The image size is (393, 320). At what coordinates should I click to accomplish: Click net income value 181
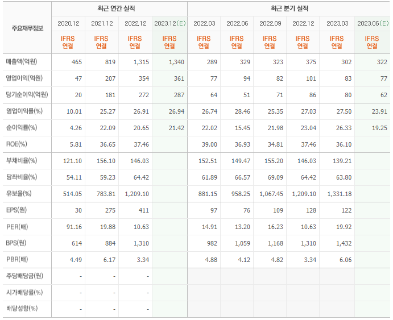110,95
